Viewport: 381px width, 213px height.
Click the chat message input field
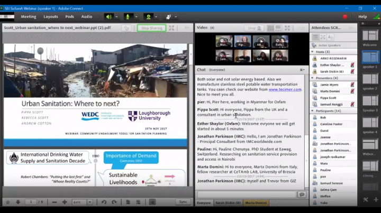click(246, 195)
